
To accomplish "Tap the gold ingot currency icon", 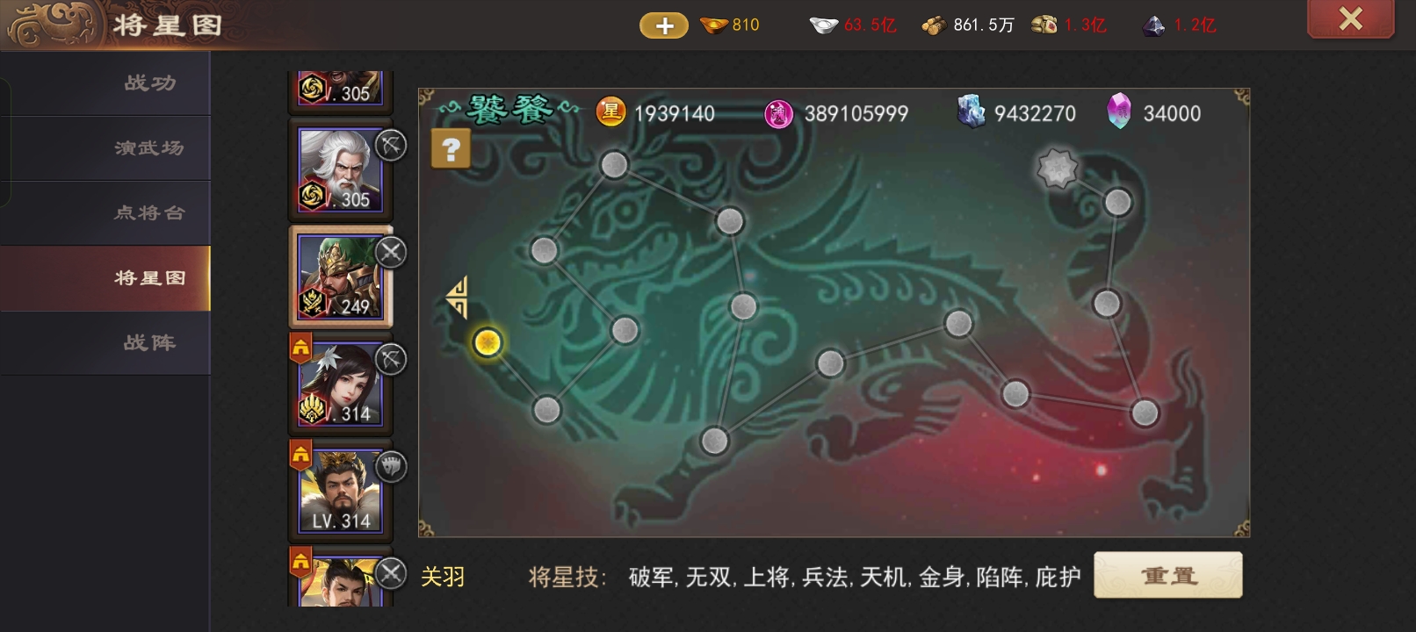I will 714,25.
